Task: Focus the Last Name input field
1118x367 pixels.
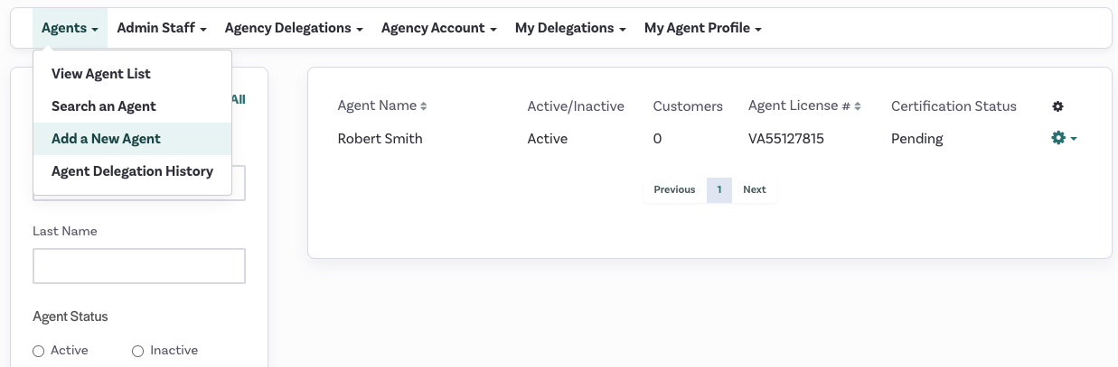Action: pos(139,266)
